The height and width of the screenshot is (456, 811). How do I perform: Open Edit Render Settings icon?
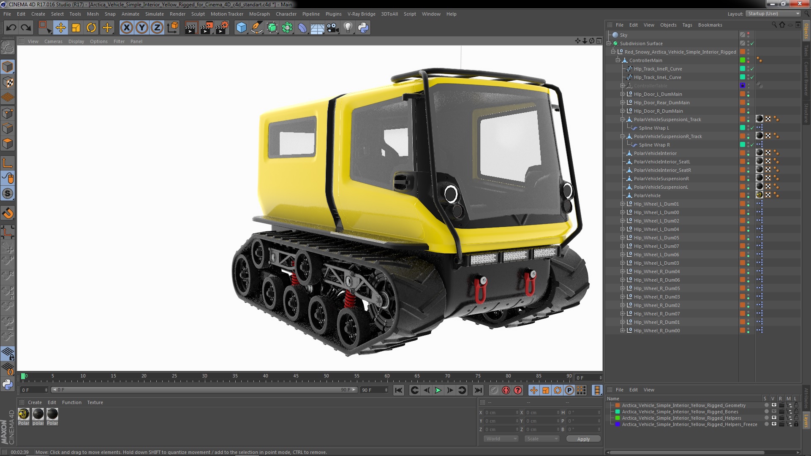(x=222, y=28)
